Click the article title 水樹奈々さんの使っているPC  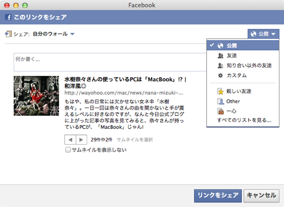click(125, 83)
